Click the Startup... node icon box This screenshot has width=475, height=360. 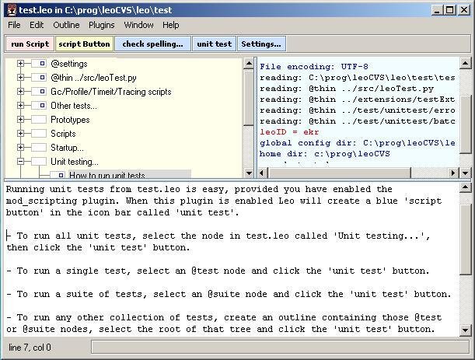(x=39, y=147)
